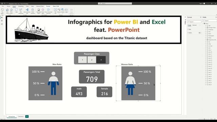Click the Fields pane search box
The height and width of the screenshot is (122, 217).
click(x=210, y=21)
